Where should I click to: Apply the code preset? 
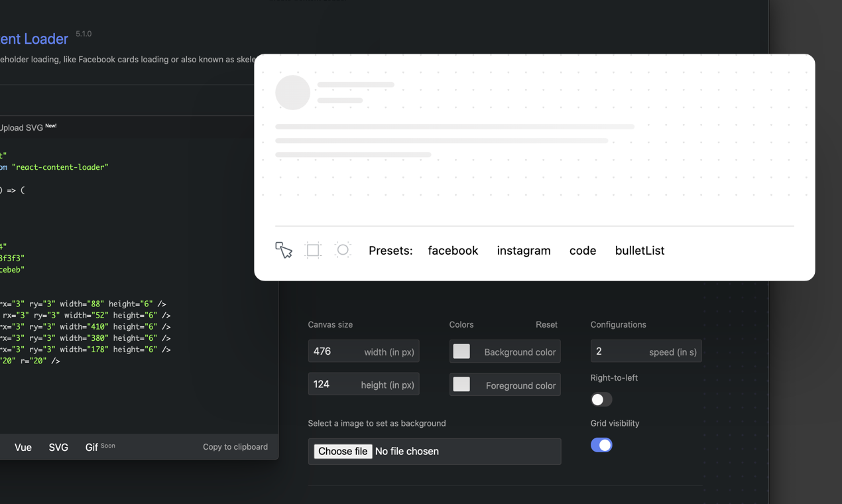pyautogui.click(x=582, y=250)
